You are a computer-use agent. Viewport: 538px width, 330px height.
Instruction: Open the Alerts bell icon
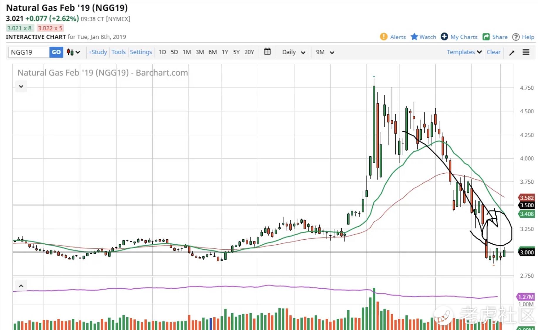tap(383, 37)
